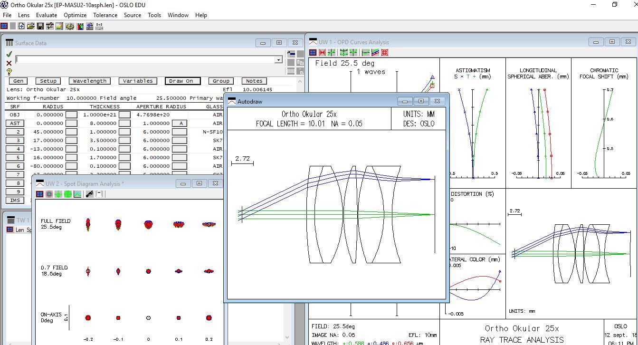Click footprint icon in Spot Diagram toolbar

tap(89, 194)
